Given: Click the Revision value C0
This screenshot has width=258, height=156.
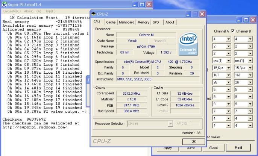Looking at the screenshot, I should [x=192, y=73].
